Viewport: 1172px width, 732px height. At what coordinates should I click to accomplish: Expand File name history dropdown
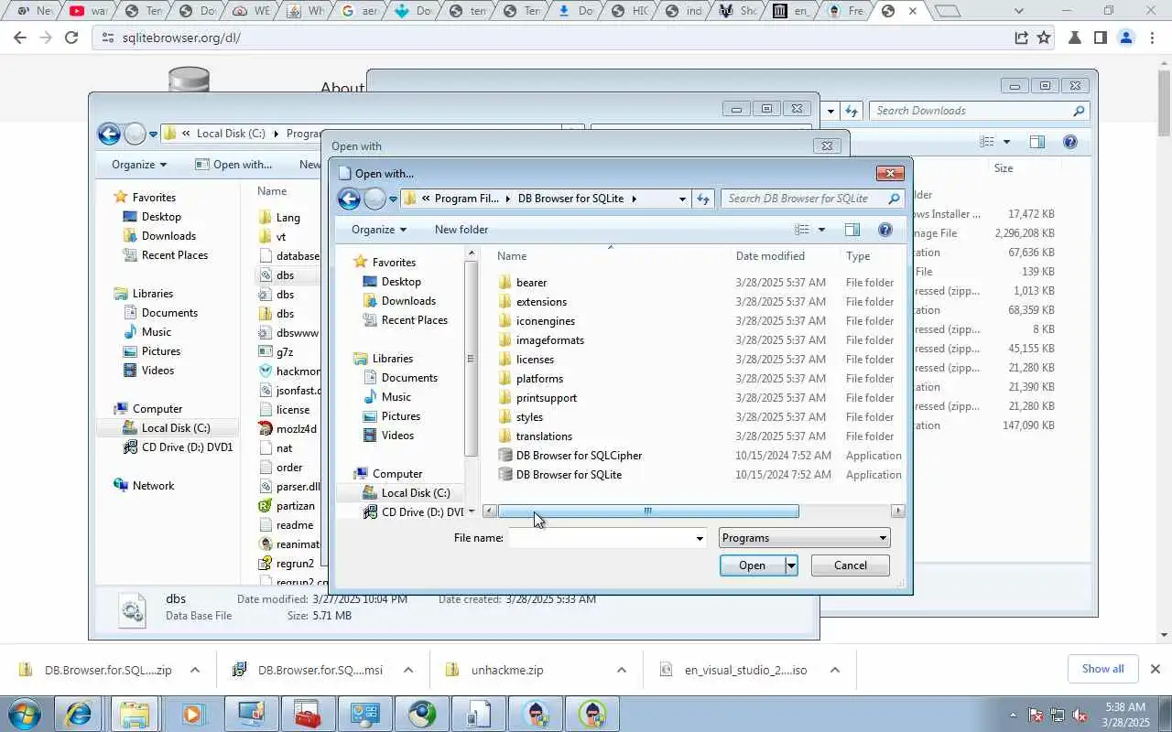point(700,538)
